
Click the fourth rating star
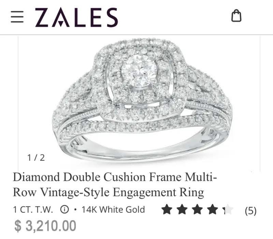click(x=212, y=209)
